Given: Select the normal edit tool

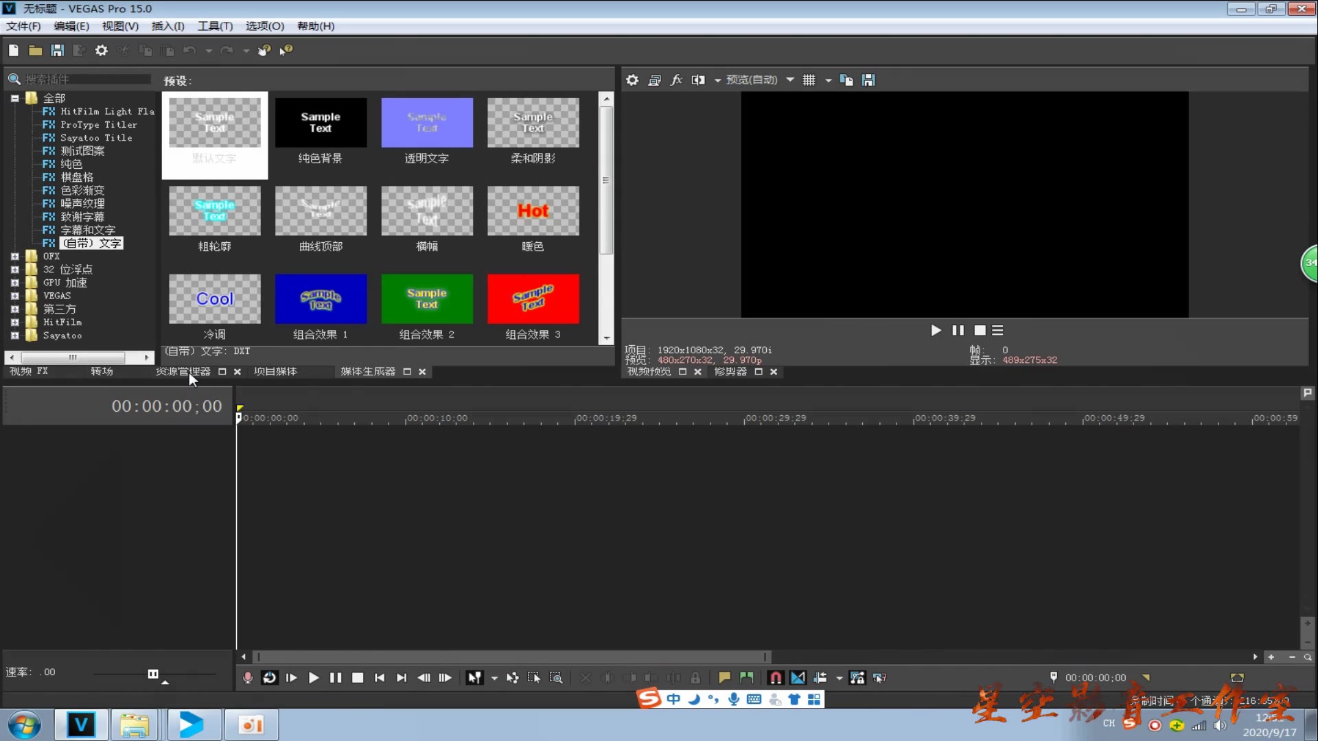Looking at the screenshot, I should point(474,678).
